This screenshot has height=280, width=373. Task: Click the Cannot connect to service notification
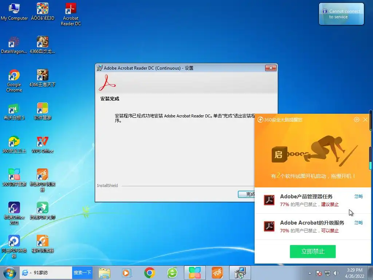click(x=341, y=14)
